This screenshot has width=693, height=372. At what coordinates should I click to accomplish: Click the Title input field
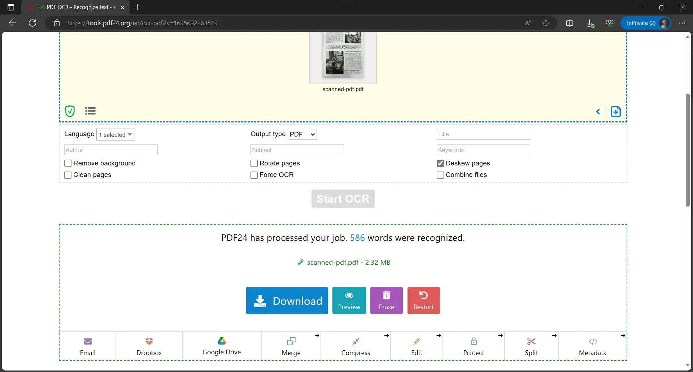[483, 134]
